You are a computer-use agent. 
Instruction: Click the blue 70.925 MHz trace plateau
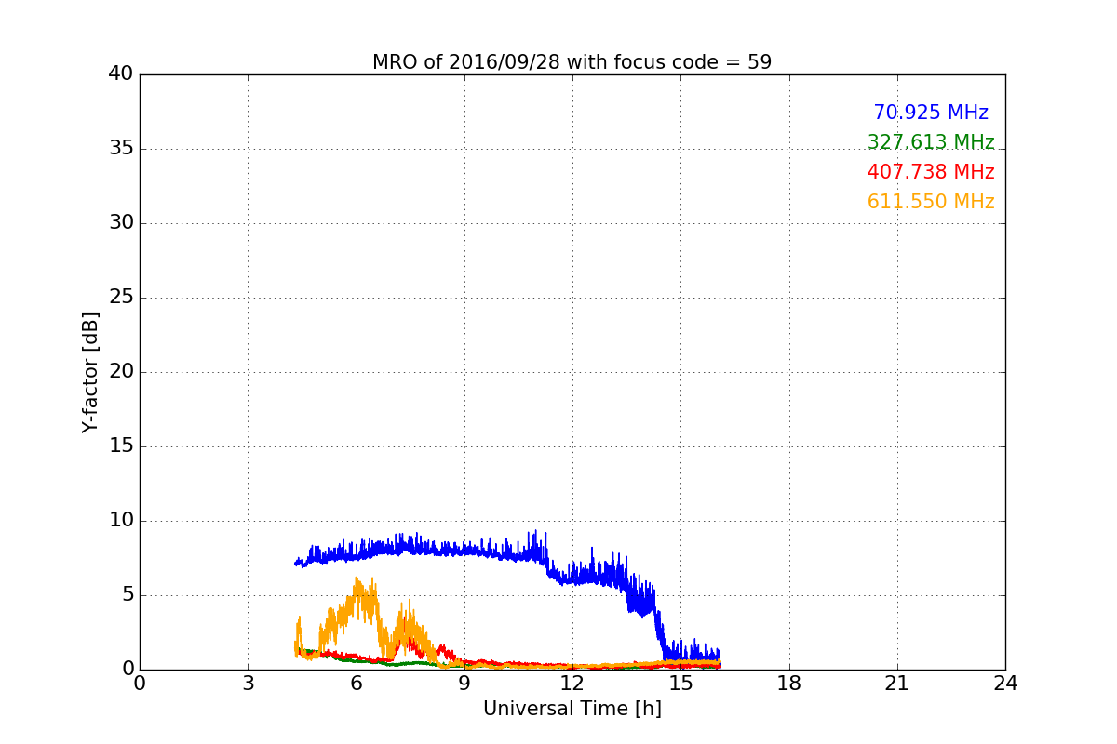tap(419, 549)
